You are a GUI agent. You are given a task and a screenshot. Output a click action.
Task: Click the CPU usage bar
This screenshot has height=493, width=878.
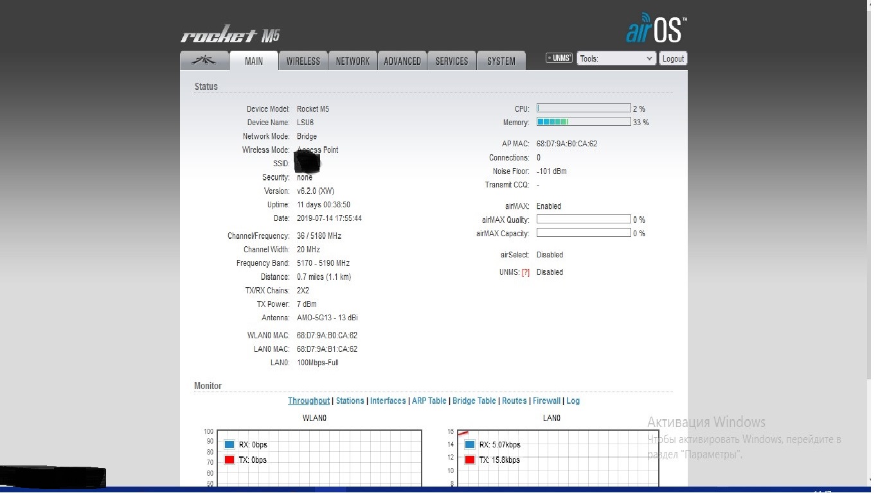584,108
